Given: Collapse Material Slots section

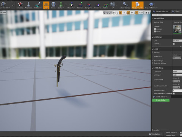Looking at the screenshot, I should (153, 18).
